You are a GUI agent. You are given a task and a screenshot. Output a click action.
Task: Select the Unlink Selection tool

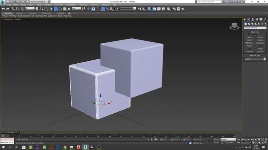(x=18, y=9)
